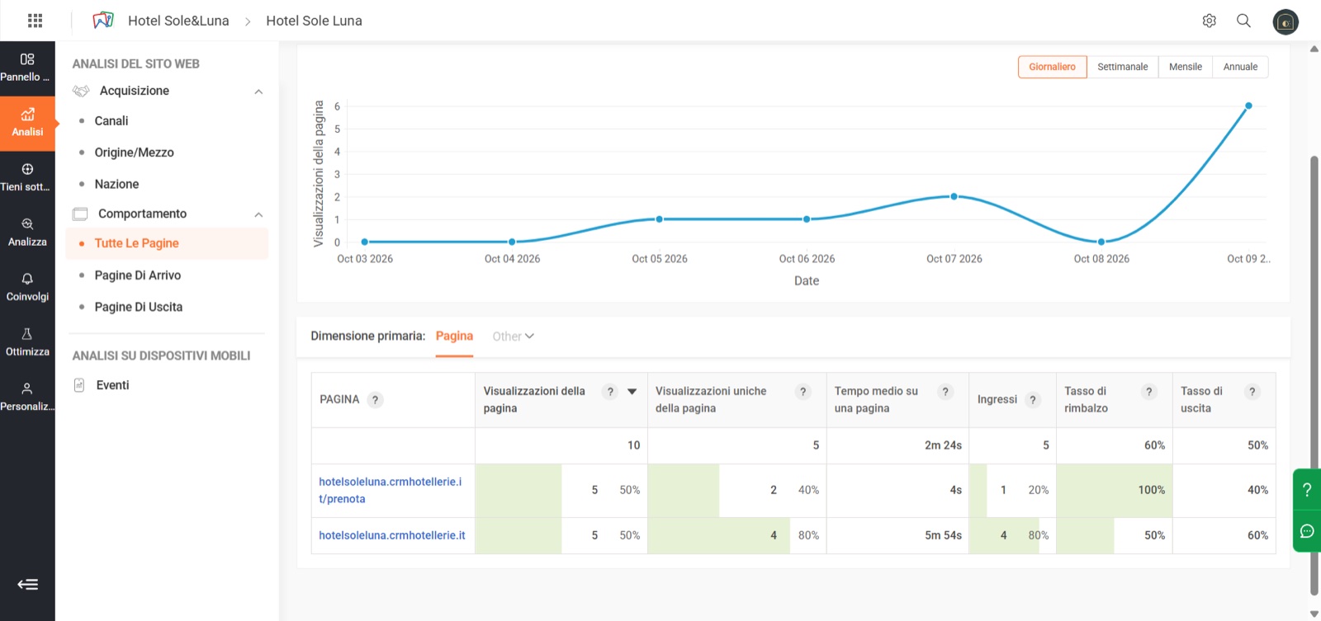Show help for the PAGINA column
This screenshot has height=621, width=1321.
pos(375,400)
